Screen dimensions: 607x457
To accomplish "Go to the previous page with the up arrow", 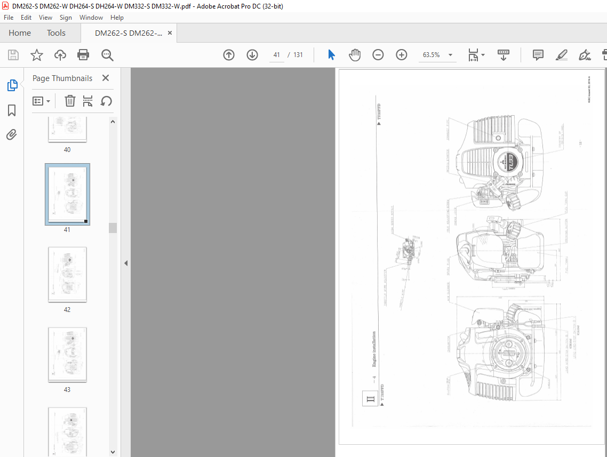I will tap(229, 55).
